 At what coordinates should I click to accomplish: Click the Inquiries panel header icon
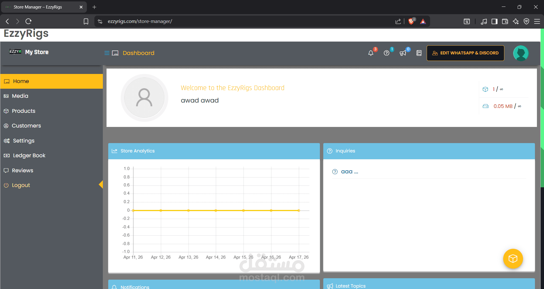pyautogui.click(x=330, y=151)
